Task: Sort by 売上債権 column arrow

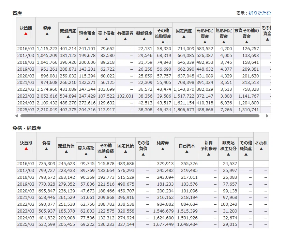Action: click(106, 39)
